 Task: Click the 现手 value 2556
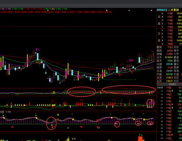coord(170,61)
